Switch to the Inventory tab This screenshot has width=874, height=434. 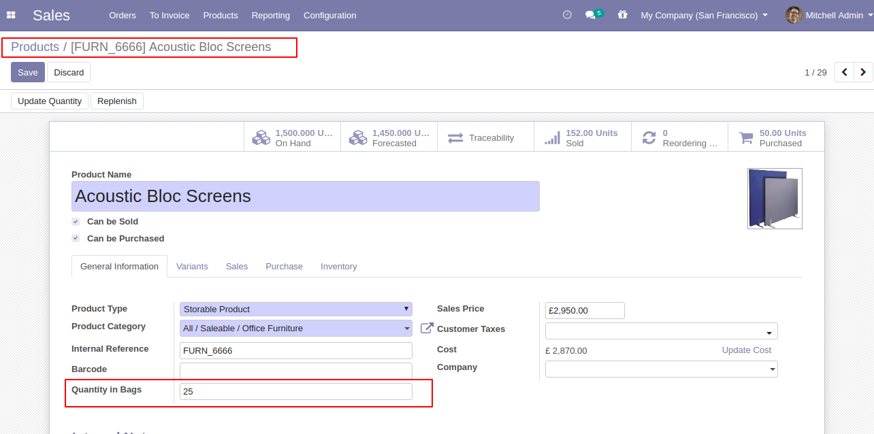coord(339,267)
